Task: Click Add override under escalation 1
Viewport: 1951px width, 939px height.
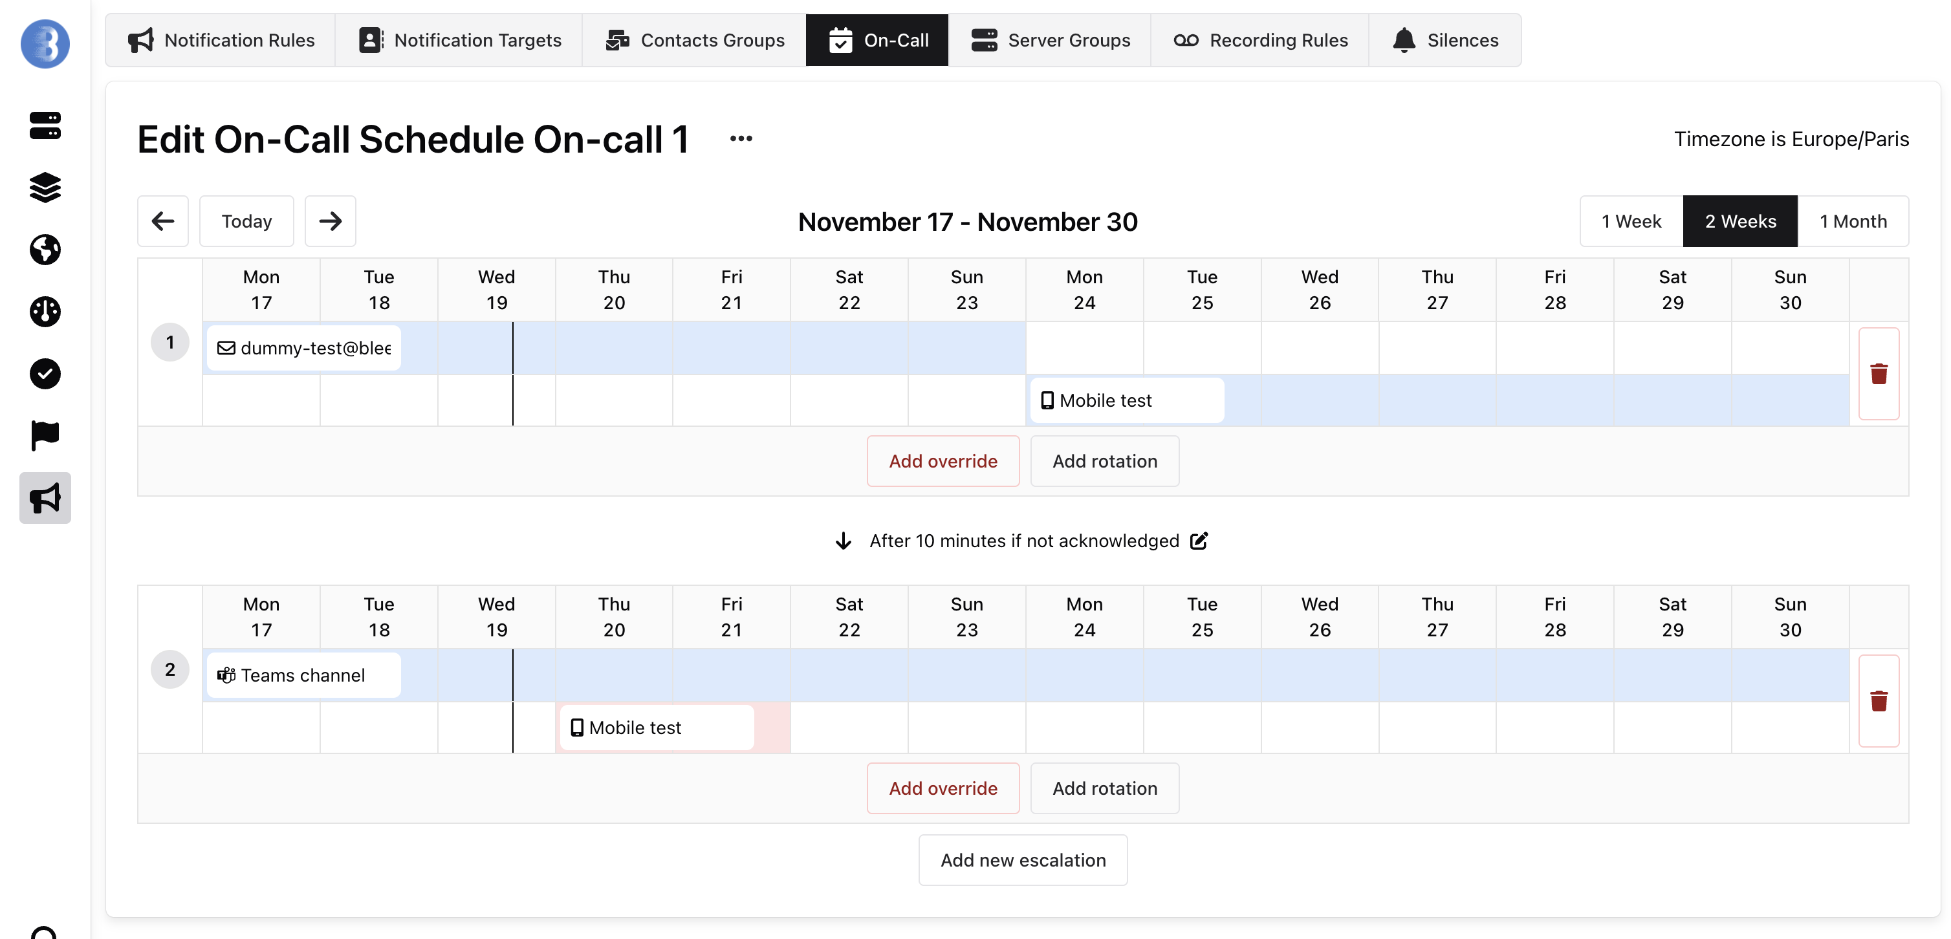Action: [x=942, y=461]
